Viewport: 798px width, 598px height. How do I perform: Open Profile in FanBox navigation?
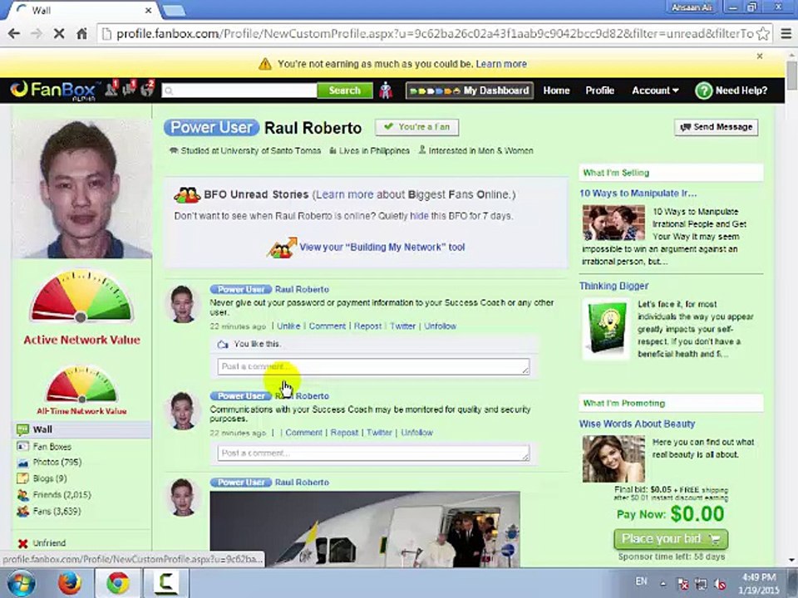[x=599, y=91]
